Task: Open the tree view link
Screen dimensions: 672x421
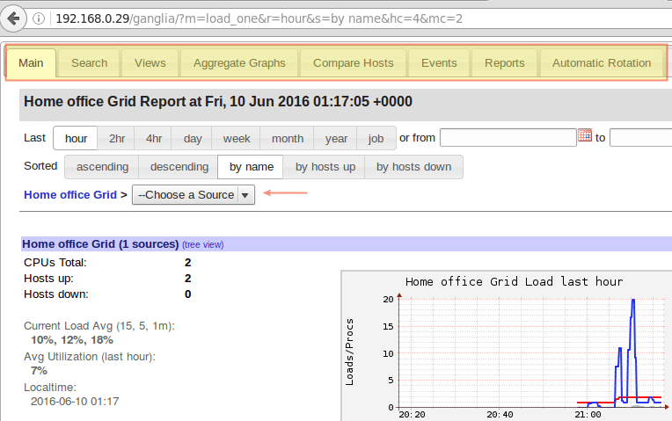Action: (202, 244)
